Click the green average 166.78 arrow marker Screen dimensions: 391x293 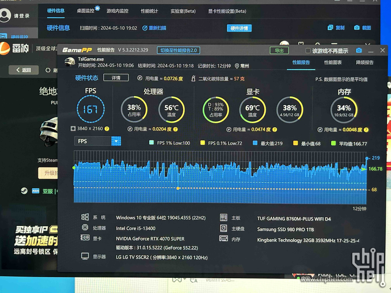coord(364,169)
